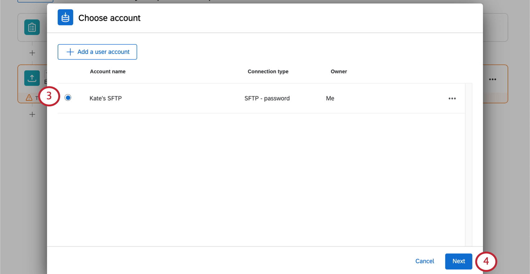This screenshot has width=530, height=274.
Task: Click the Owner column header
Action: coord(339,71)
